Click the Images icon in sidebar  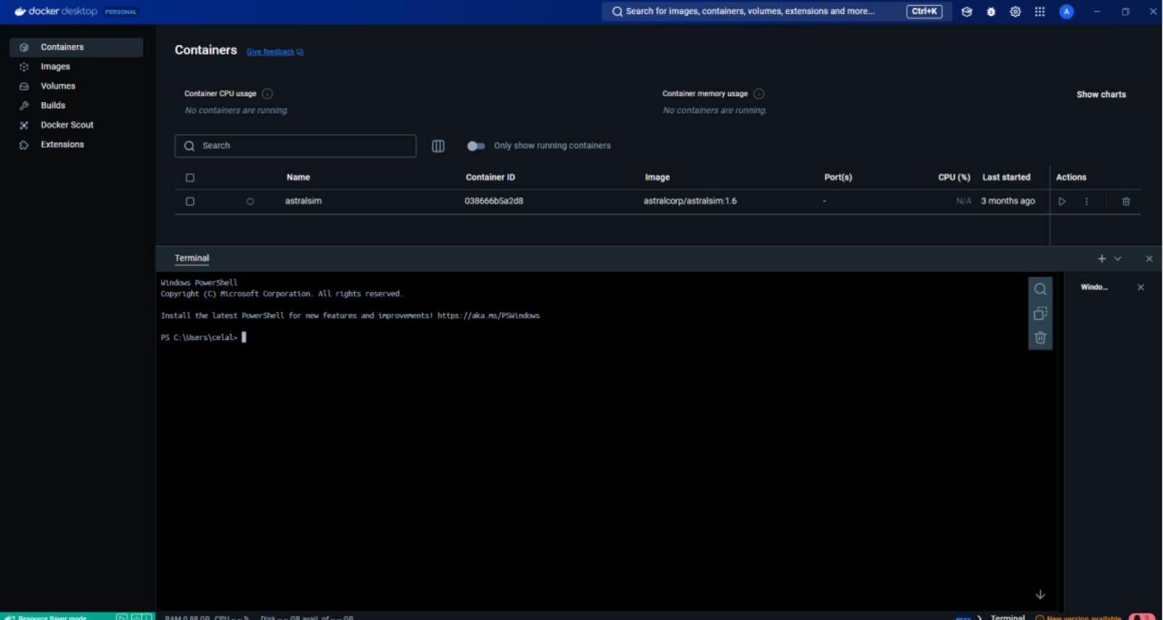click(24, 67)
